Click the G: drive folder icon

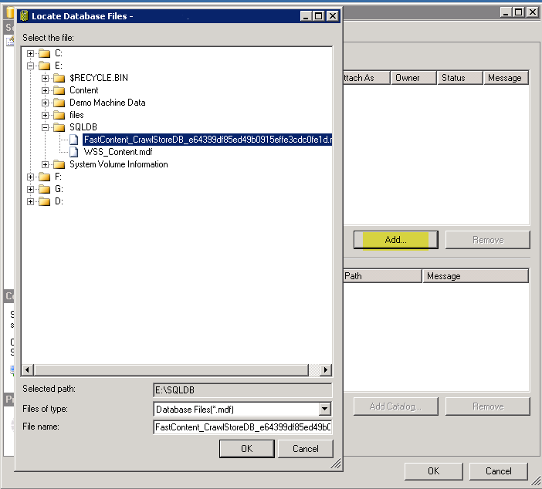pos(44,189)
